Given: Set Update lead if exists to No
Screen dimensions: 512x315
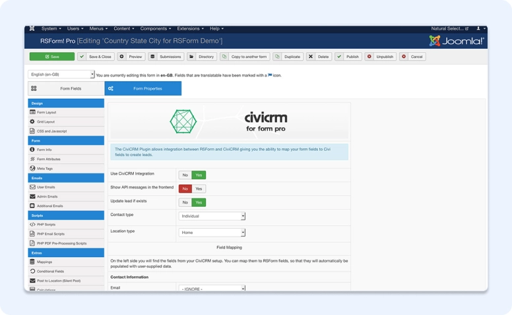Looking at the screenshot, I should click(x=185, y=202).
